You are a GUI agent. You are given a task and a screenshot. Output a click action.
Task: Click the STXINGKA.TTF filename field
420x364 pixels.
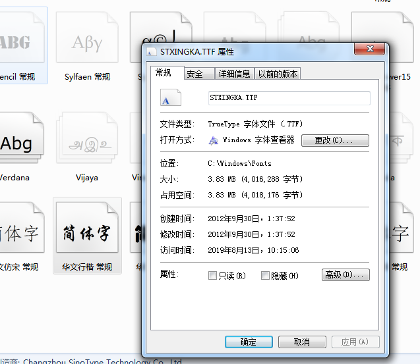click(289, 98)
